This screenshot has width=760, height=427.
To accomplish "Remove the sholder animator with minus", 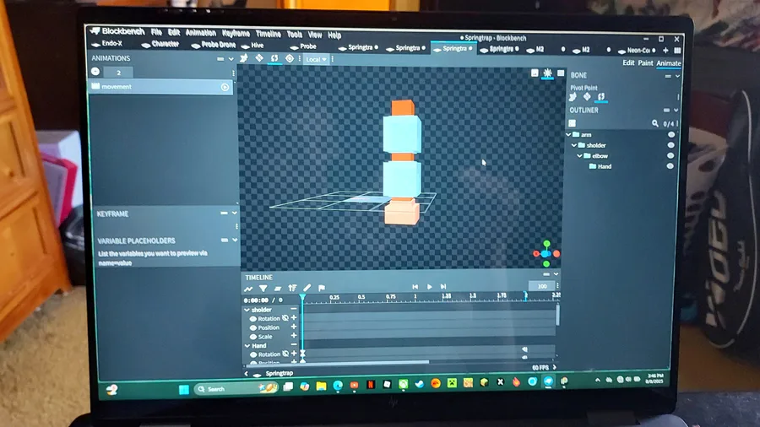I will (294, 309).
